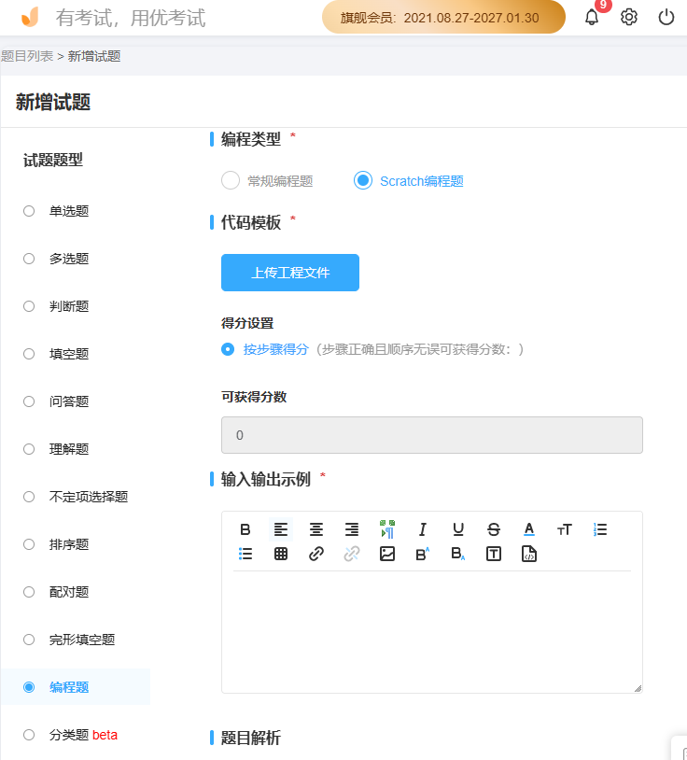This screenshot has height=760, width=687.
Task: Grab the editor resize handle
Action: (x=638, y=688)
